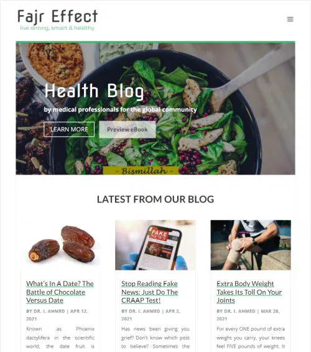Click the Latest From Our Blog heading
The height and width of the screenshot is (352, 311).
click(155, 199)
